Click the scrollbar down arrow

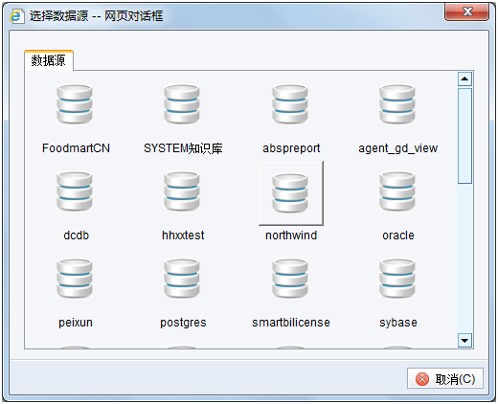[464, 340]
